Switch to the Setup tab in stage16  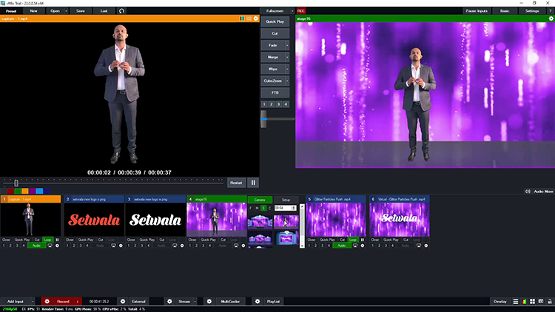pyautogui.click(x=285, y=200)
